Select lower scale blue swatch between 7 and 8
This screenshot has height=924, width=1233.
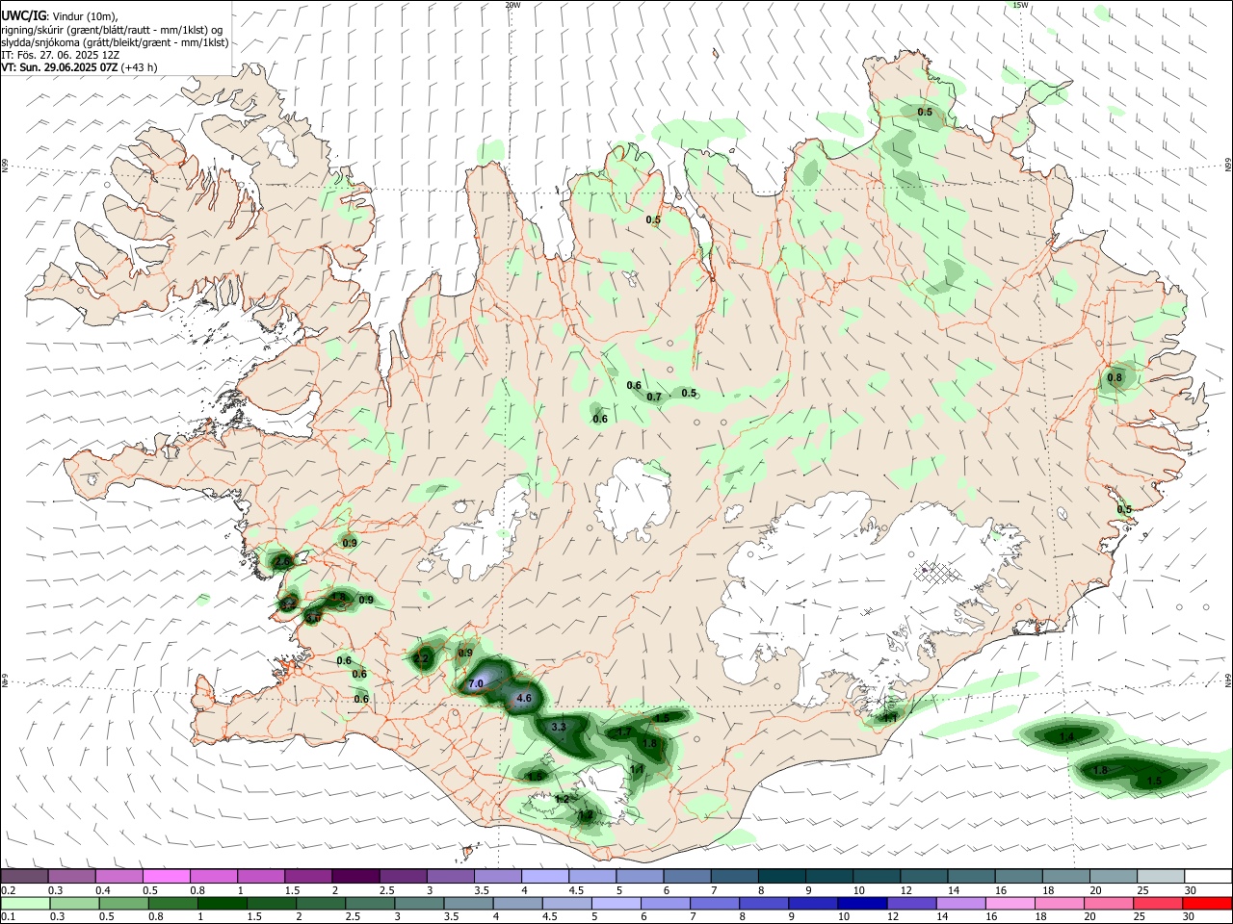point(716,904)
